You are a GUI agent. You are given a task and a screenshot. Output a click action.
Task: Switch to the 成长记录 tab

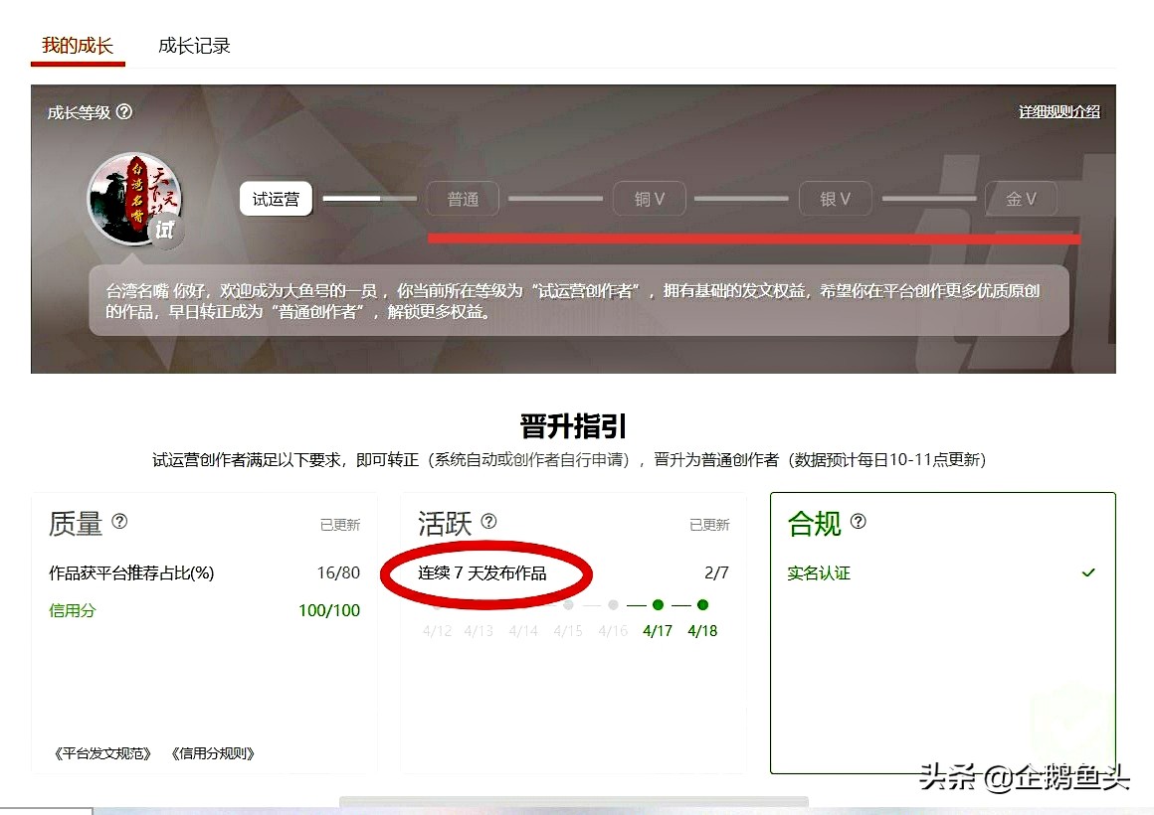(194, 46)
